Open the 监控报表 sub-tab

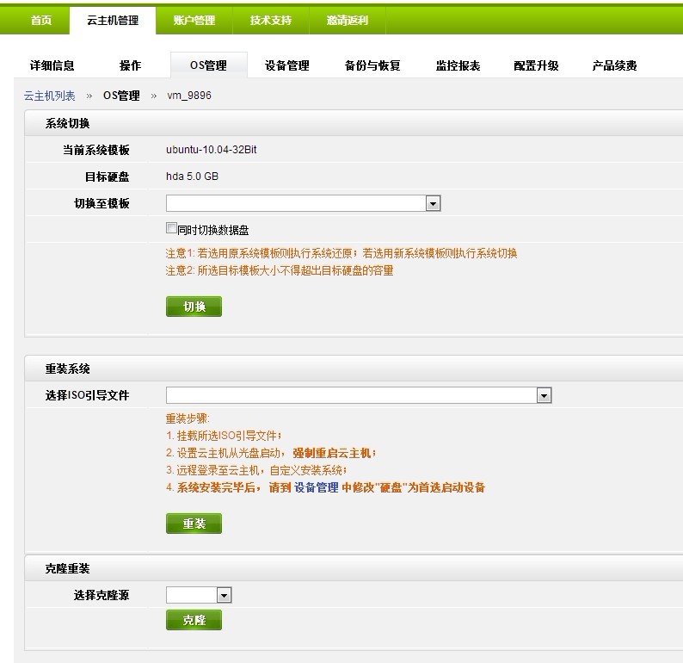(x=458, y=65)
